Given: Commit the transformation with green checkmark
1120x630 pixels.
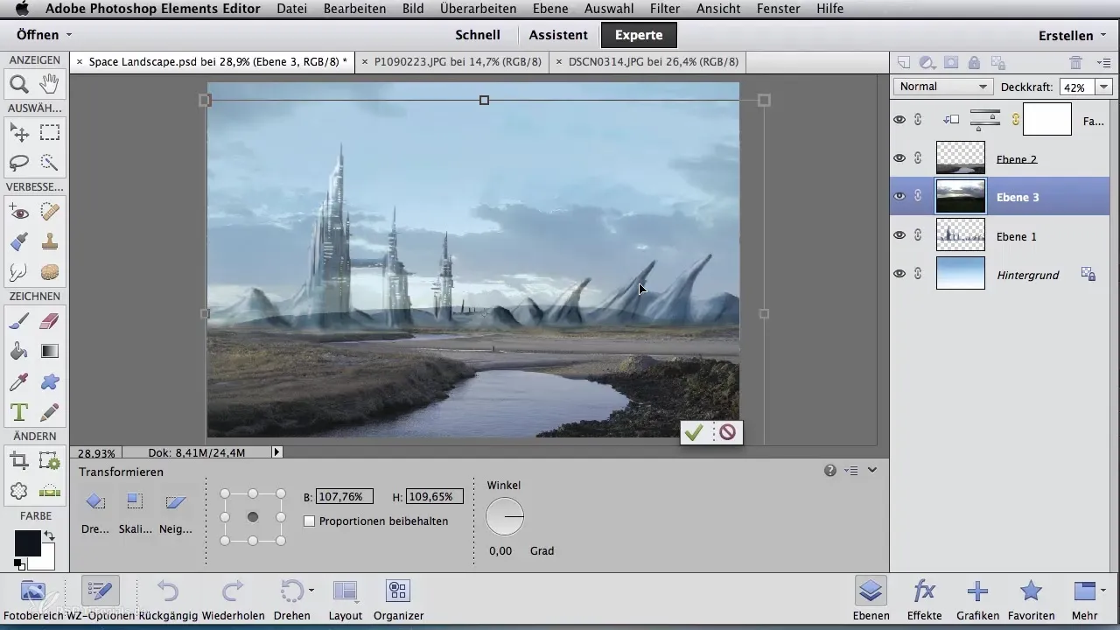Looking at the screenshot, I should point(694,432).
